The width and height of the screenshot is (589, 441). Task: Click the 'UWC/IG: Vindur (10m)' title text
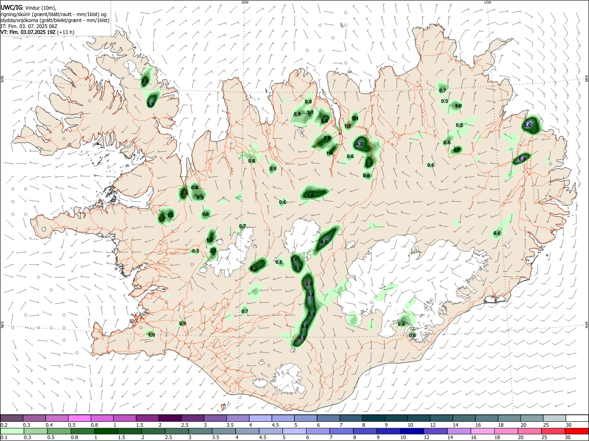28,8
